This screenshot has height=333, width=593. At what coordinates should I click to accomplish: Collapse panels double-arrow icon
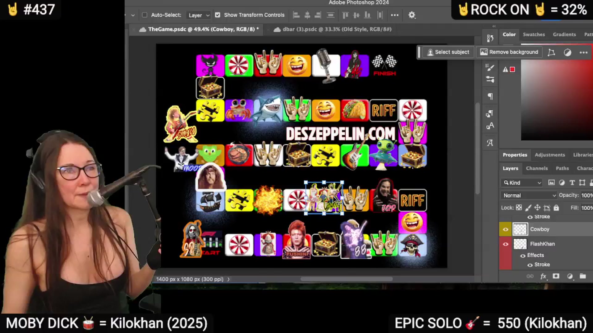494,26
